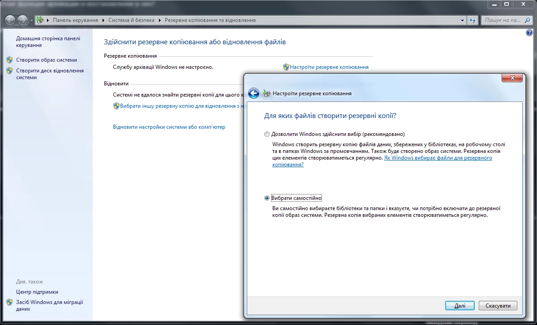Open 'Домашня сторінка панелі керування' link
Screen dimensions: 537x325
click(x=48, y=42)
